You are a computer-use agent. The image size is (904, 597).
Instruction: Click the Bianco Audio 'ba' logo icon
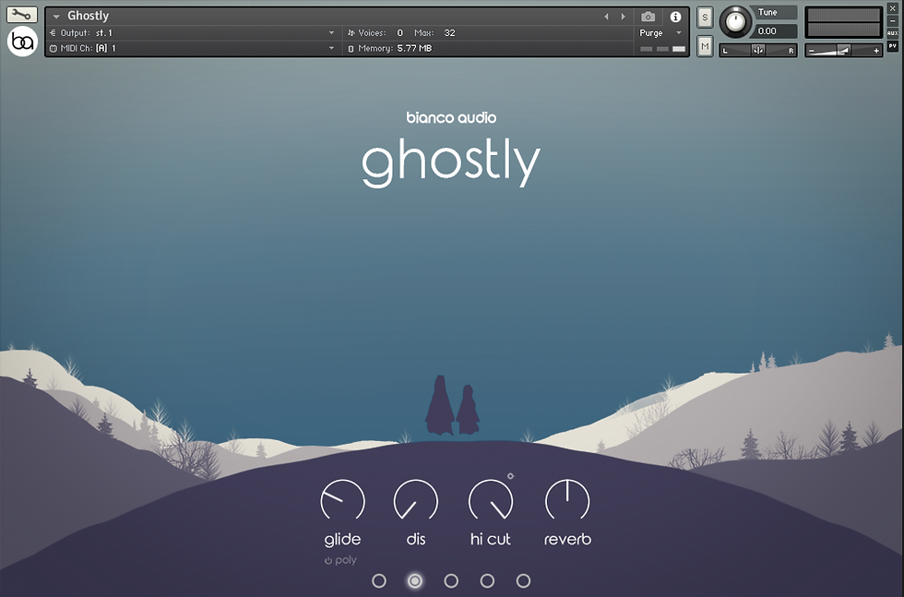22,41
